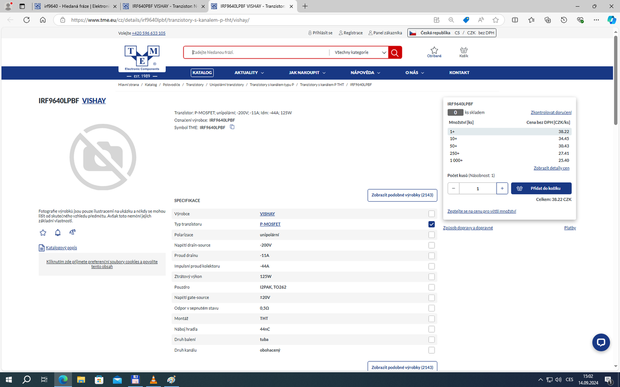620x387 pixels.
Task: Click the bell notification icon under photo
Action: pyautogui.click(x=58, y=233)
